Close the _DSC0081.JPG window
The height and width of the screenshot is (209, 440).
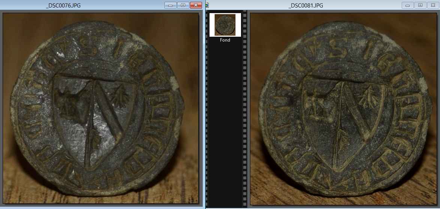(433, 5)
